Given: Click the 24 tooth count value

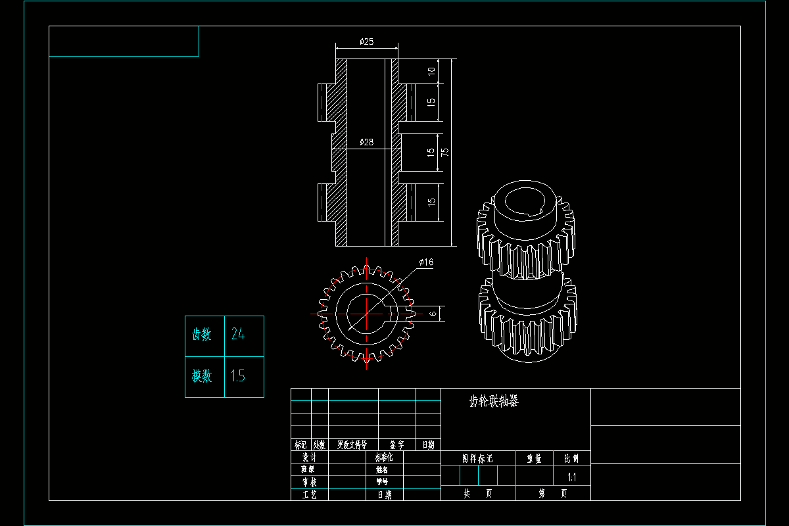Looking at the screenshot, I should (238, 335).
